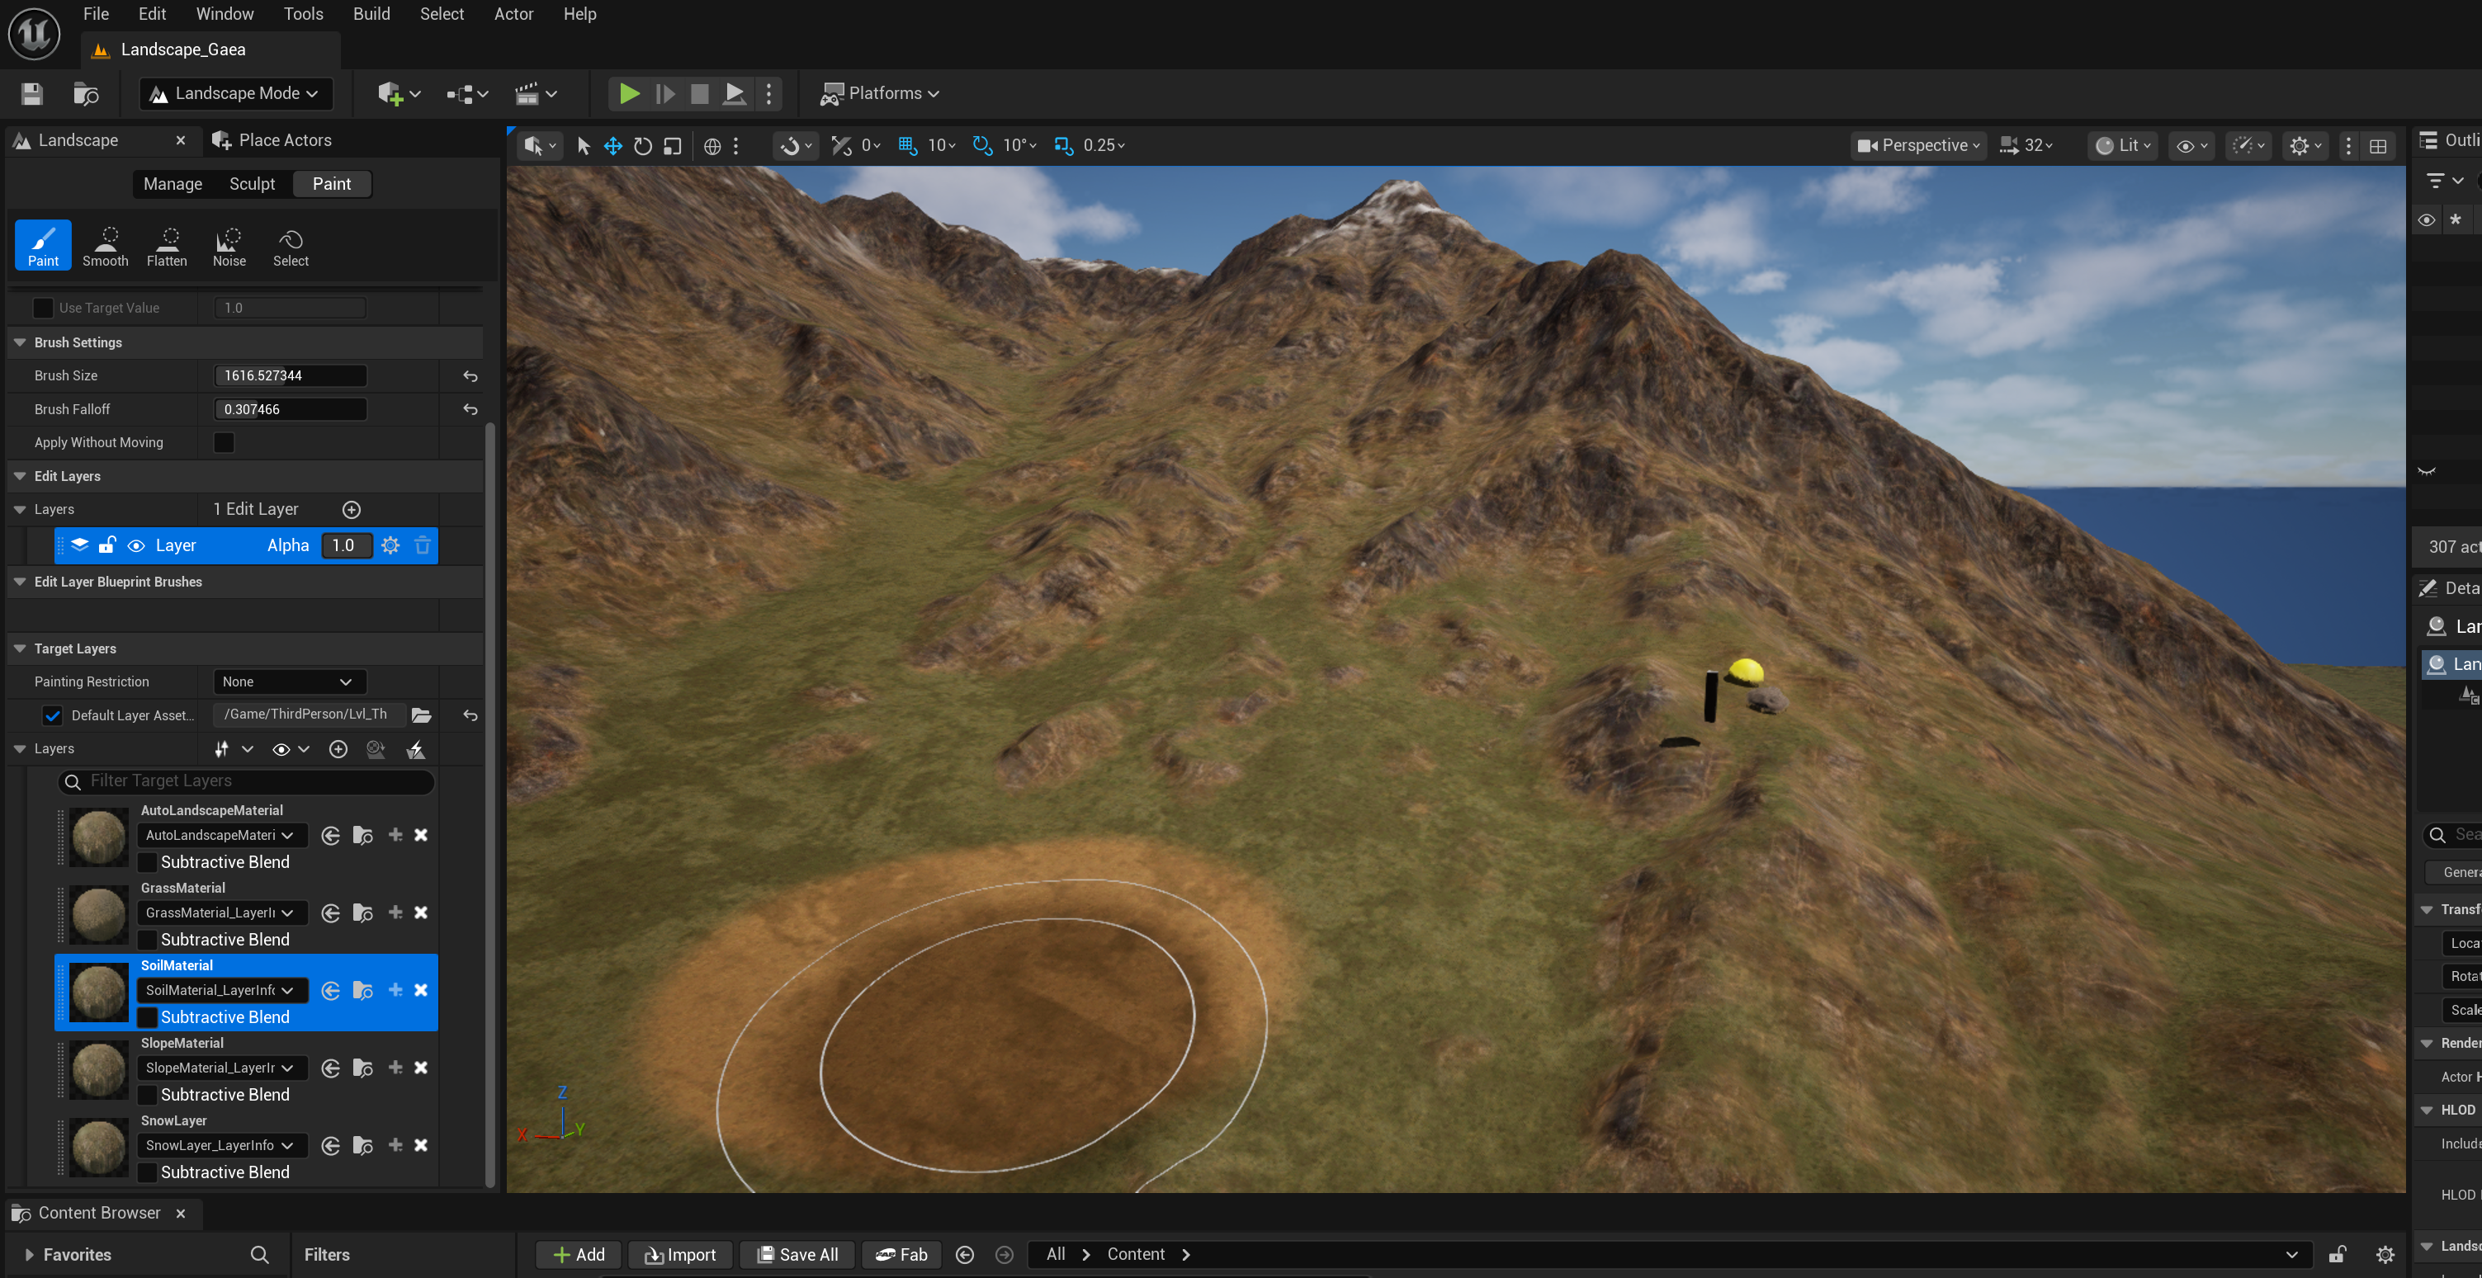Click the Content breadcrumb path

pyautogui.click(x=1135, y=1254)
